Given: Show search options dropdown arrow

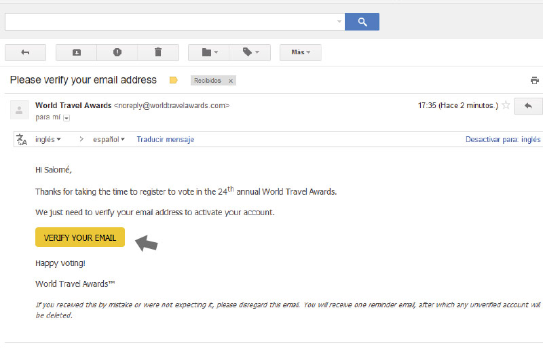Looking at the screenshot, I should 339,22.
